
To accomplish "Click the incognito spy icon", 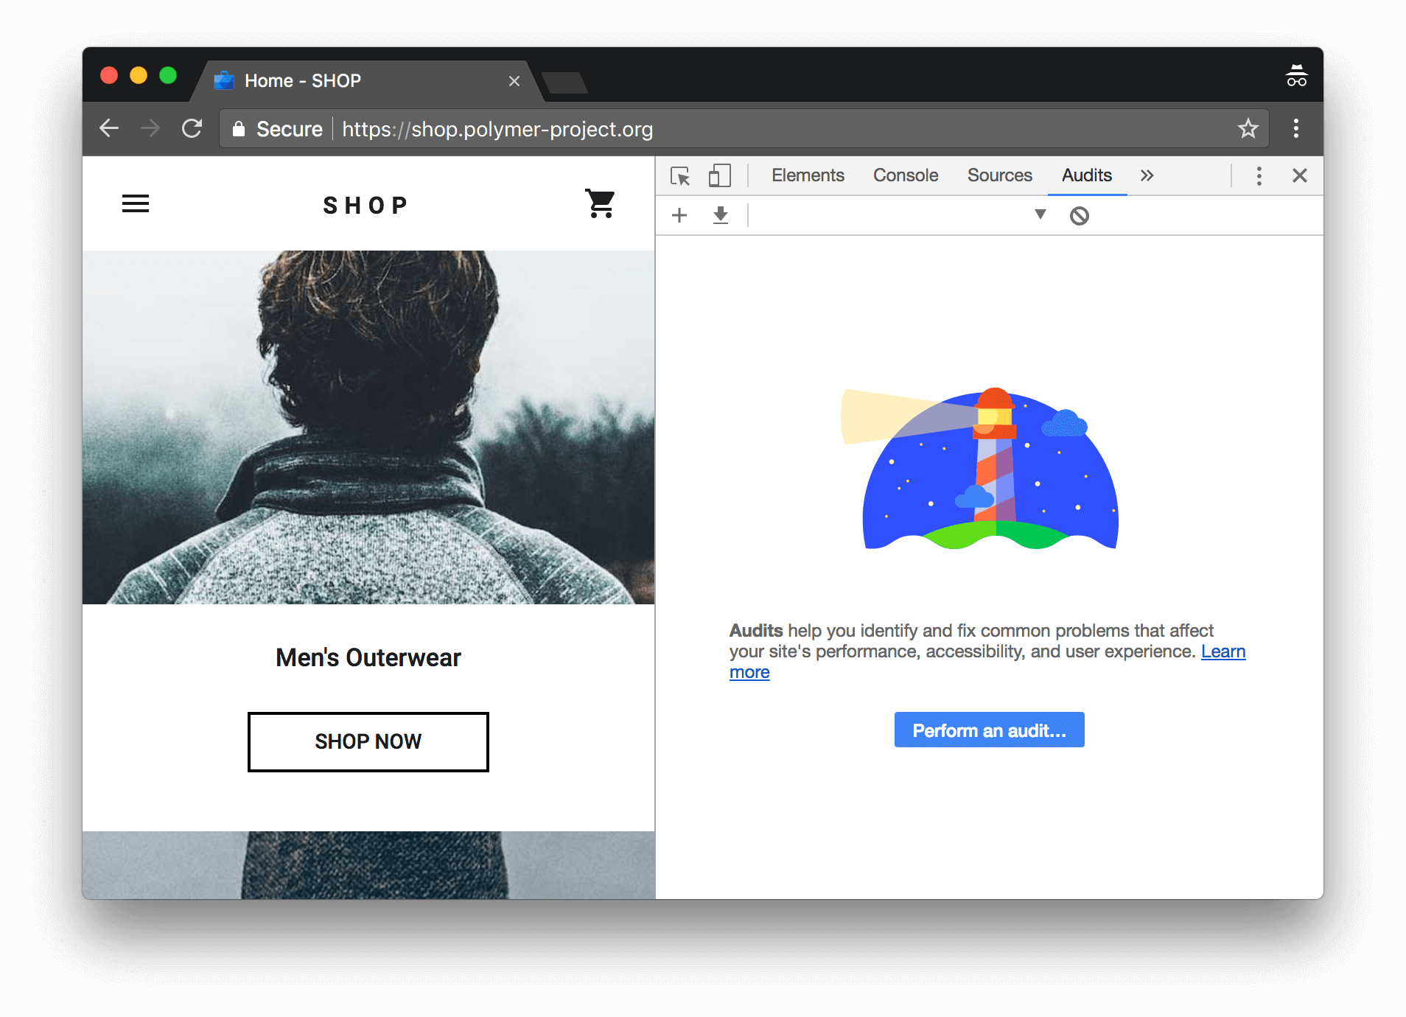I will pos(1296,74).
